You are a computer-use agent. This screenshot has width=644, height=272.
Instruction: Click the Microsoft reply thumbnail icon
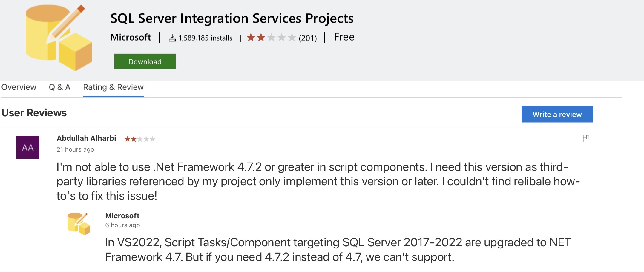point(79,223)
